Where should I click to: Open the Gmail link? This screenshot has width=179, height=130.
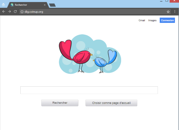(x=142, y=20)
